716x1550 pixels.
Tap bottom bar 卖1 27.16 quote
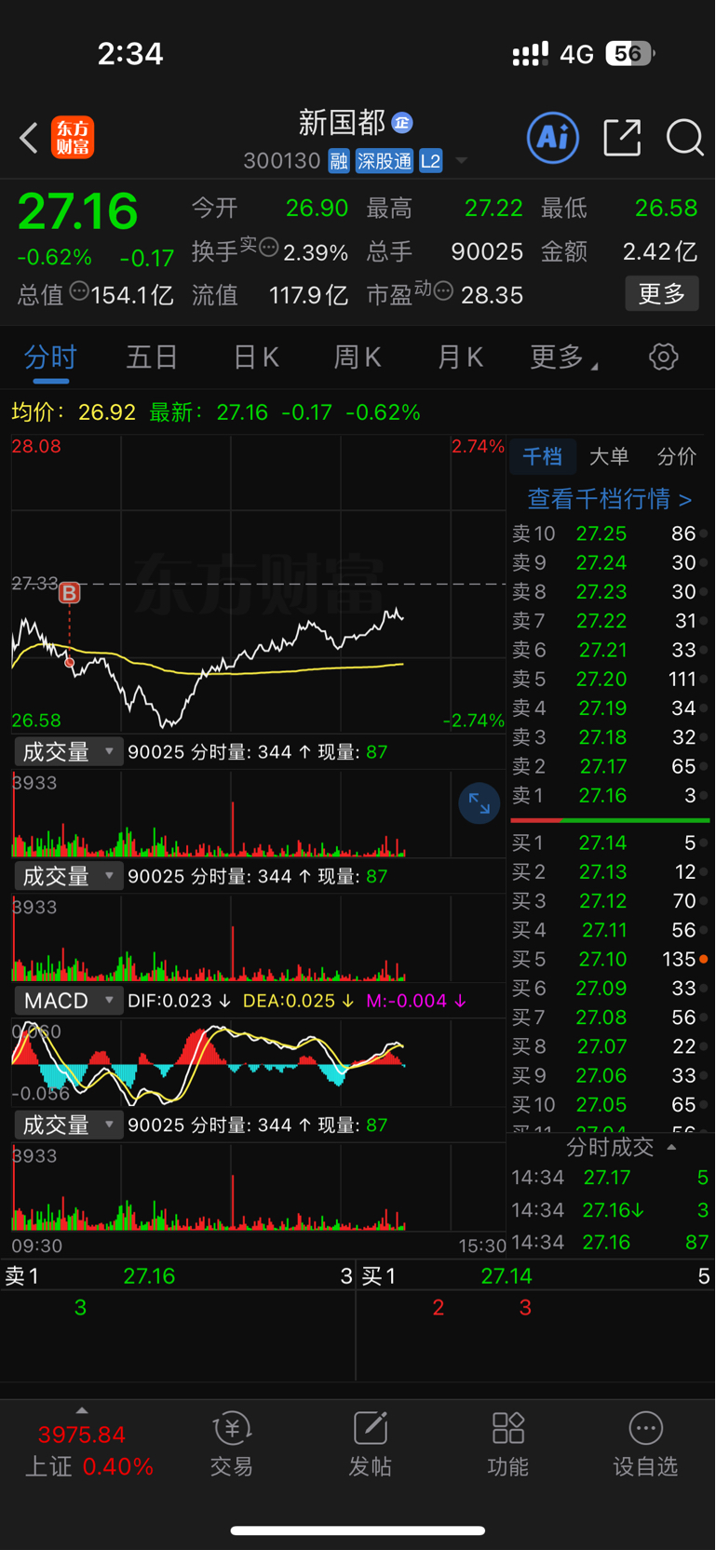pyautogui.click(x=178, y=1276)
